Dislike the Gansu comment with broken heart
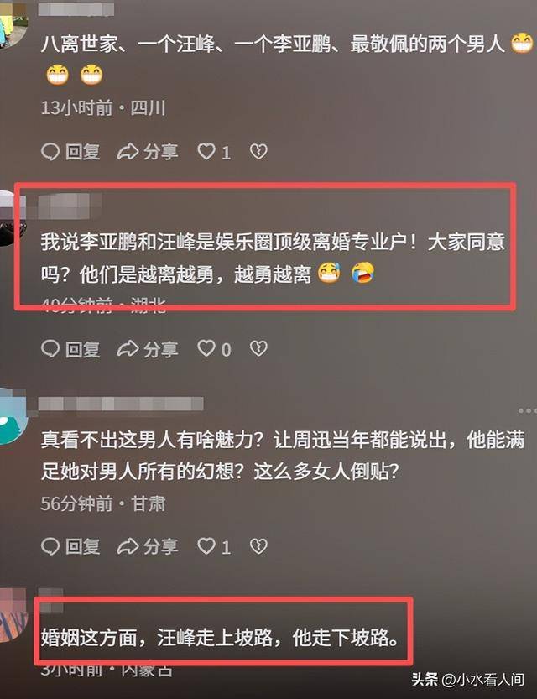This screenshot has height=699, width=537. 258,546
